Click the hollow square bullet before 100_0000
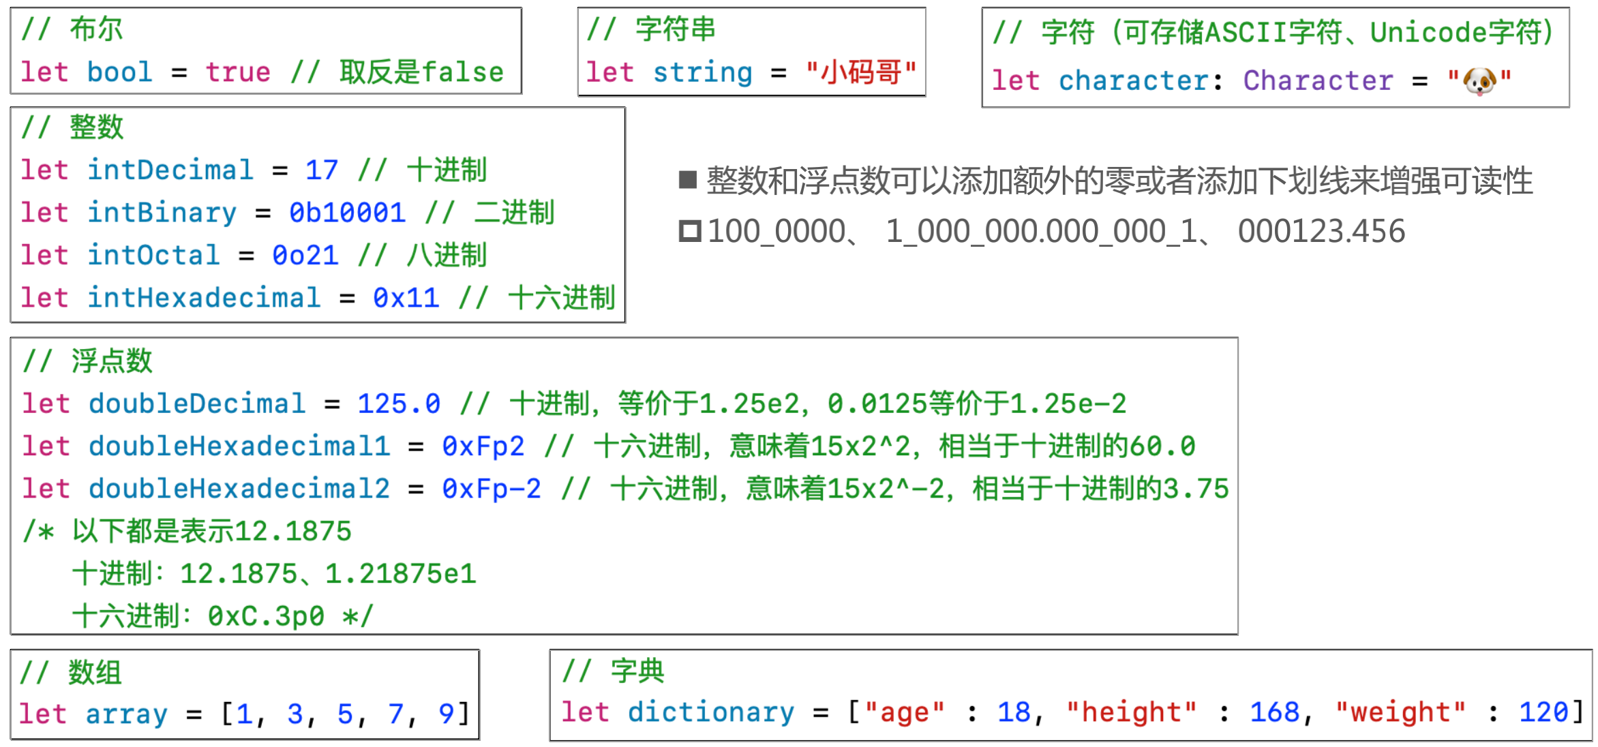The image size is (1598, 747). point(689,231)
